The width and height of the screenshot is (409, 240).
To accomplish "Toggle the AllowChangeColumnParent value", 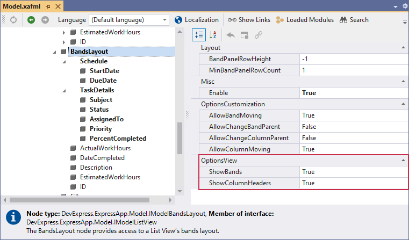I will point(354,138).
